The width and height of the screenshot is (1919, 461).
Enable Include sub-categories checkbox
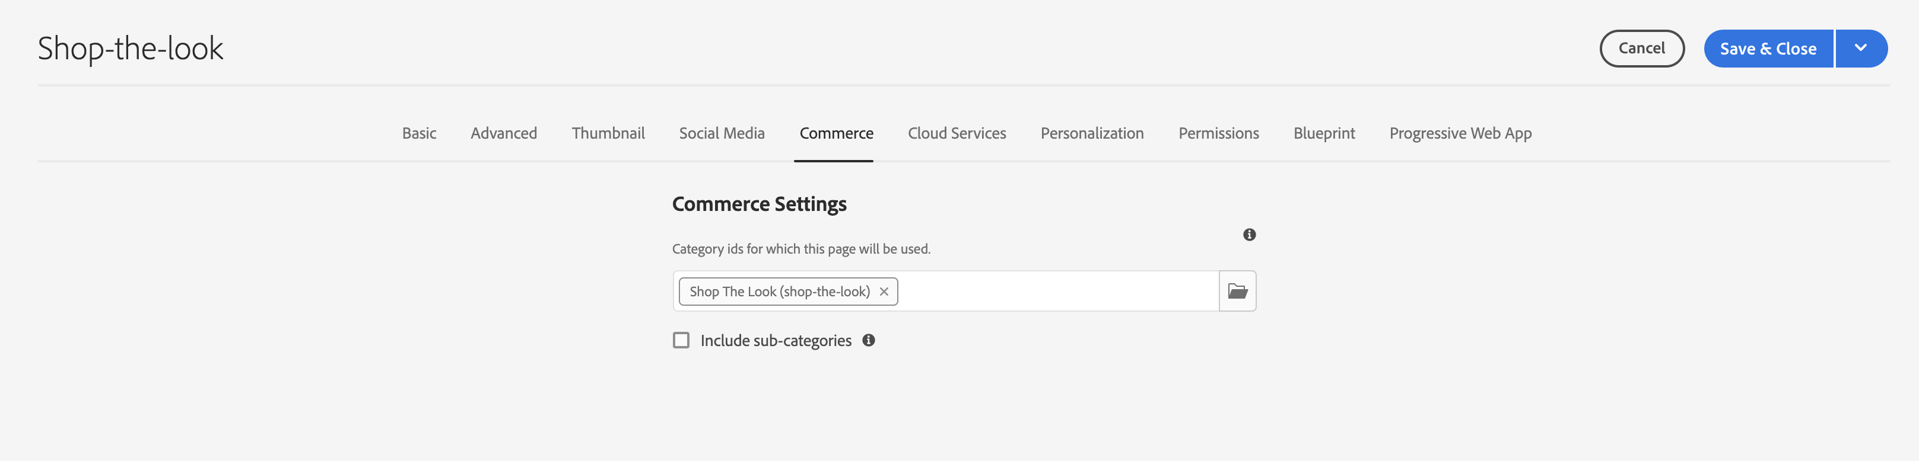click(681, 340)
